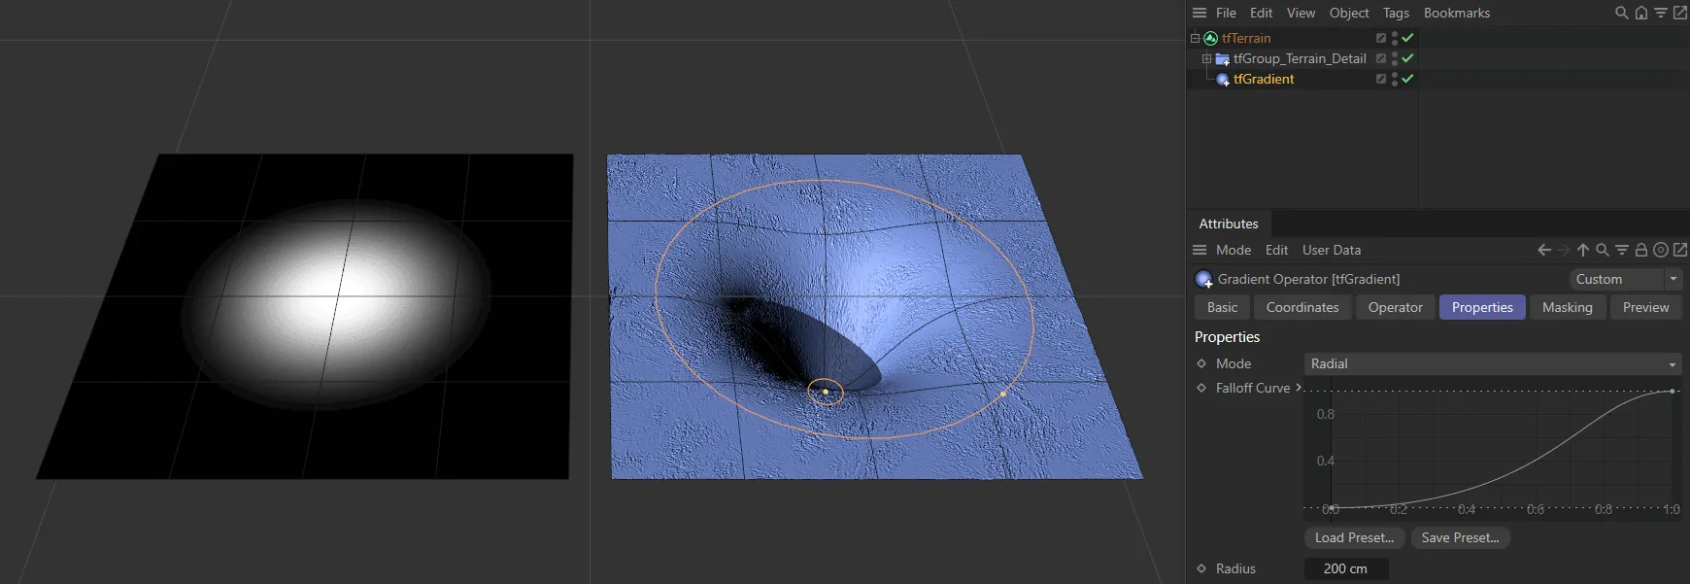Image resolution: width=1690 pixels, height=584 pixels.
Task: Switch to the Masking tab
Action: (1567, 307)
